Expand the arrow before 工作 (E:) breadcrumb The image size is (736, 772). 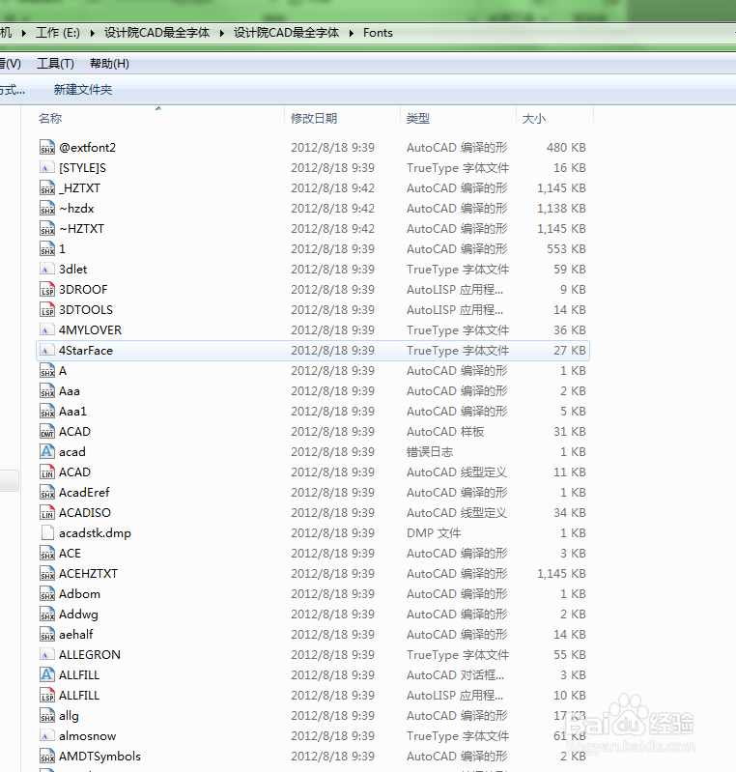pos(23,33)
